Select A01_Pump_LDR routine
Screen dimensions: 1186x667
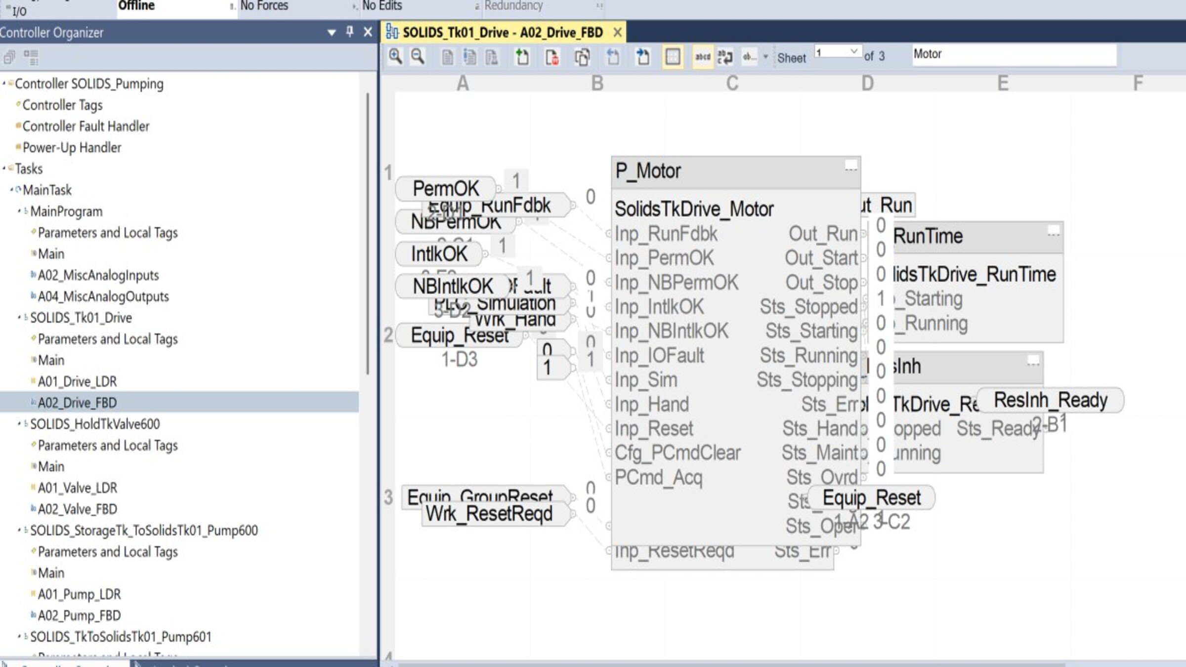tap(79, 594)
